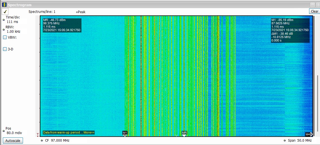Click the CF value 97.000 MHz
Screen dimensions: 320x145
point(60,141)
